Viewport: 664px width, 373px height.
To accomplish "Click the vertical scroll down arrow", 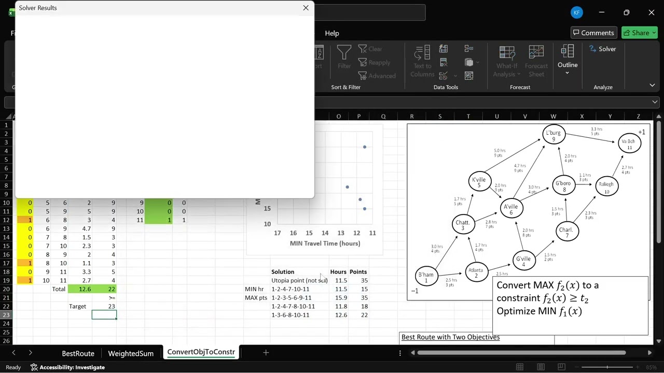I will (x=658, y=341).
